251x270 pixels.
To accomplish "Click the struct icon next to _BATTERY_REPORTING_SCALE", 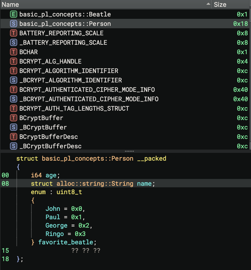I will pyautogui.click(x=13, y=43).
